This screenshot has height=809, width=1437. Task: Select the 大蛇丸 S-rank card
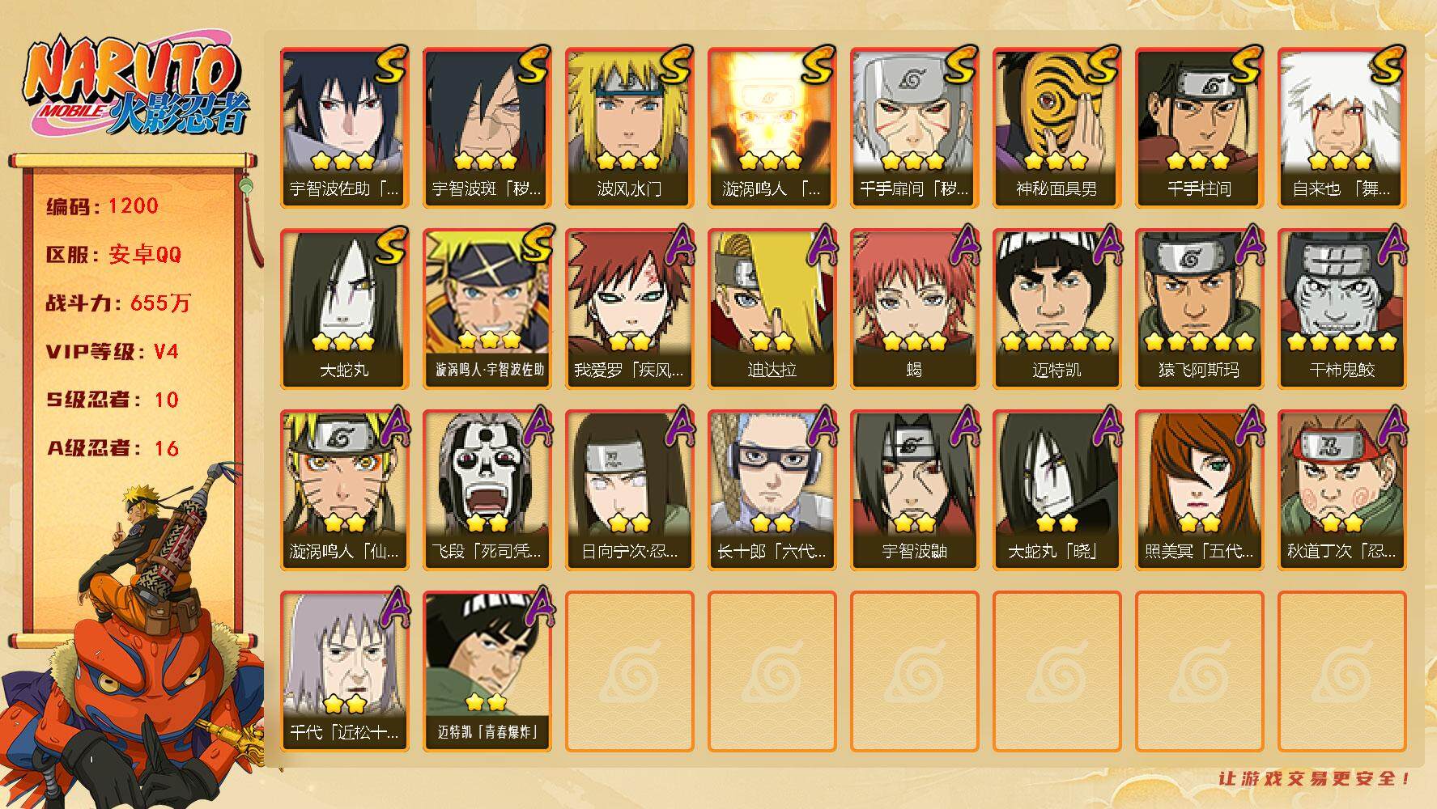click(x=344, y=308)
